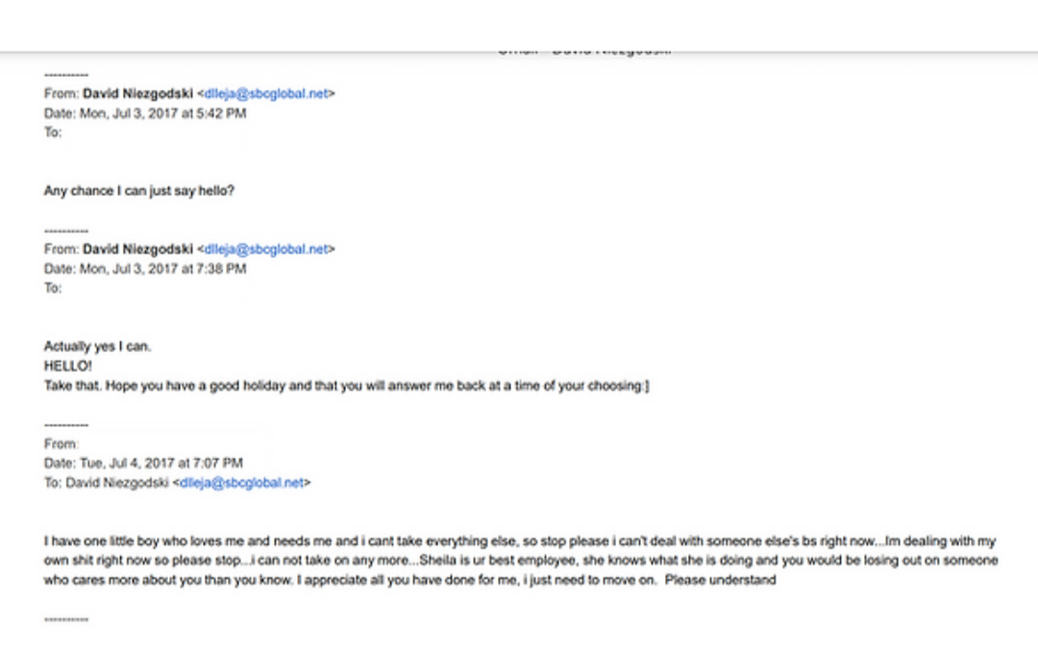Click the email link in the Jul 4 To line
1038x670 pixels.
pos(241,483)
